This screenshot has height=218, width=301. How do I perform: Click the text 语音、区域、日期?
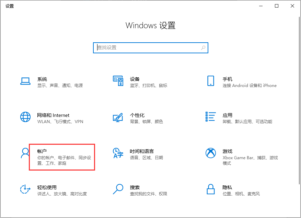coord(147,158)
